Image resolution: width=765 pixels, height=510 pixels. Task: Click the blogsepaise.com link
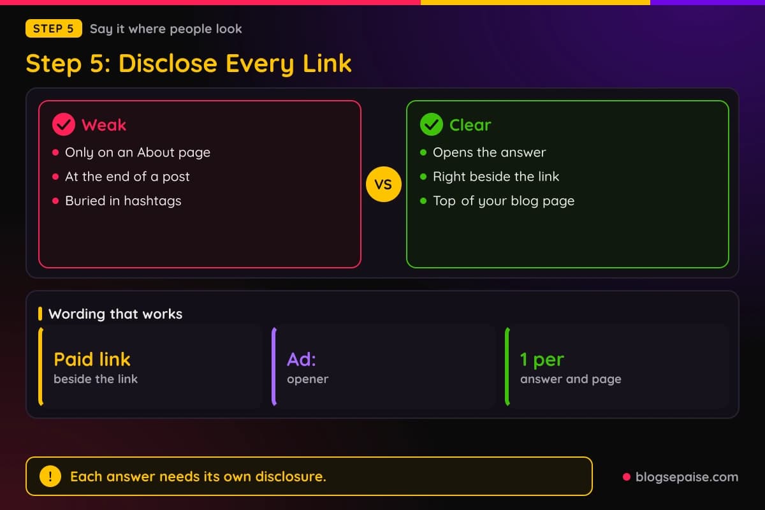tap(687, 477)
